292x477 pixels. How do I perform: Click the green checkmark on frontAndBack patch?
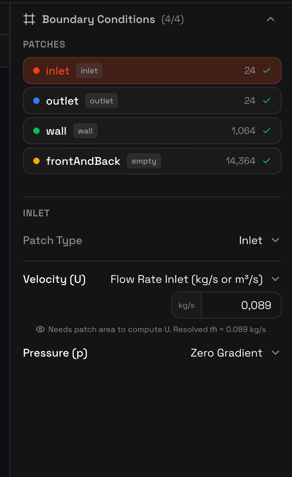267,161
